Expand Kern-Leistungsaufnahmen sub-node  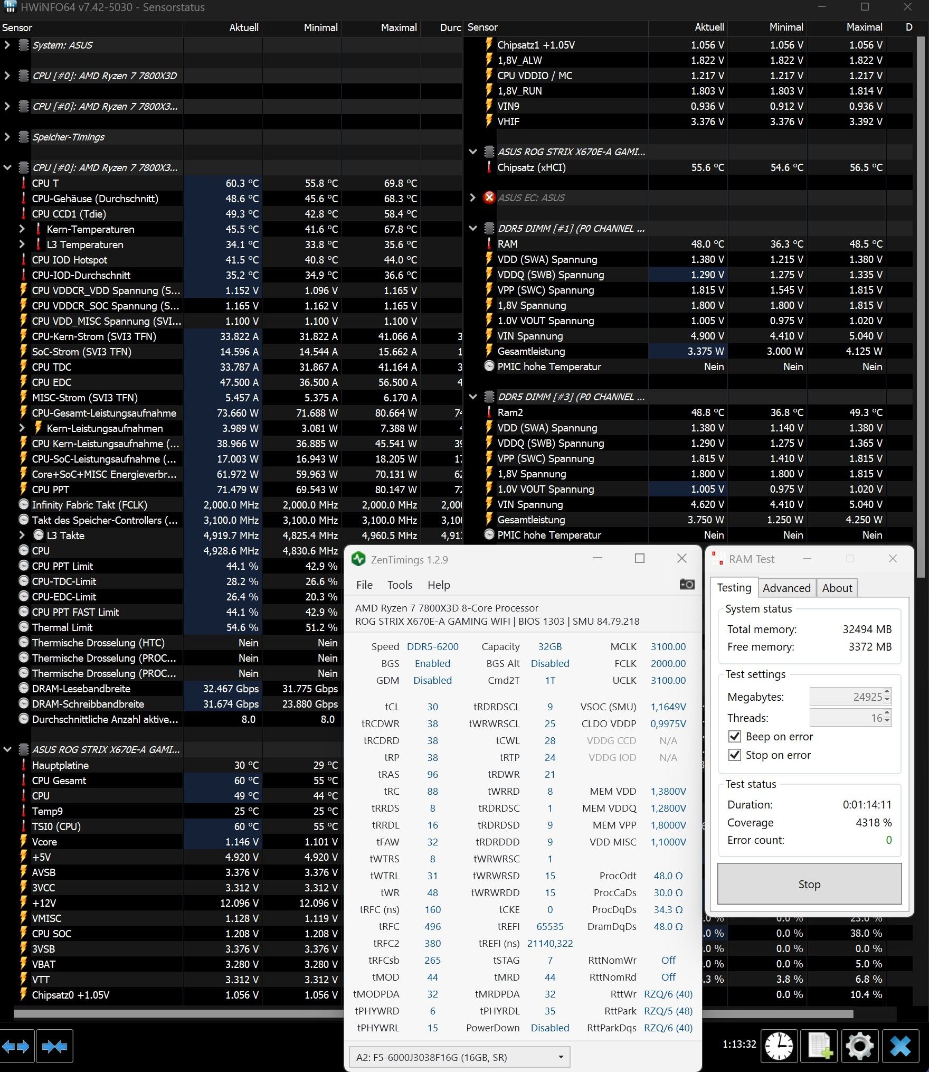[x=22, y=428]
